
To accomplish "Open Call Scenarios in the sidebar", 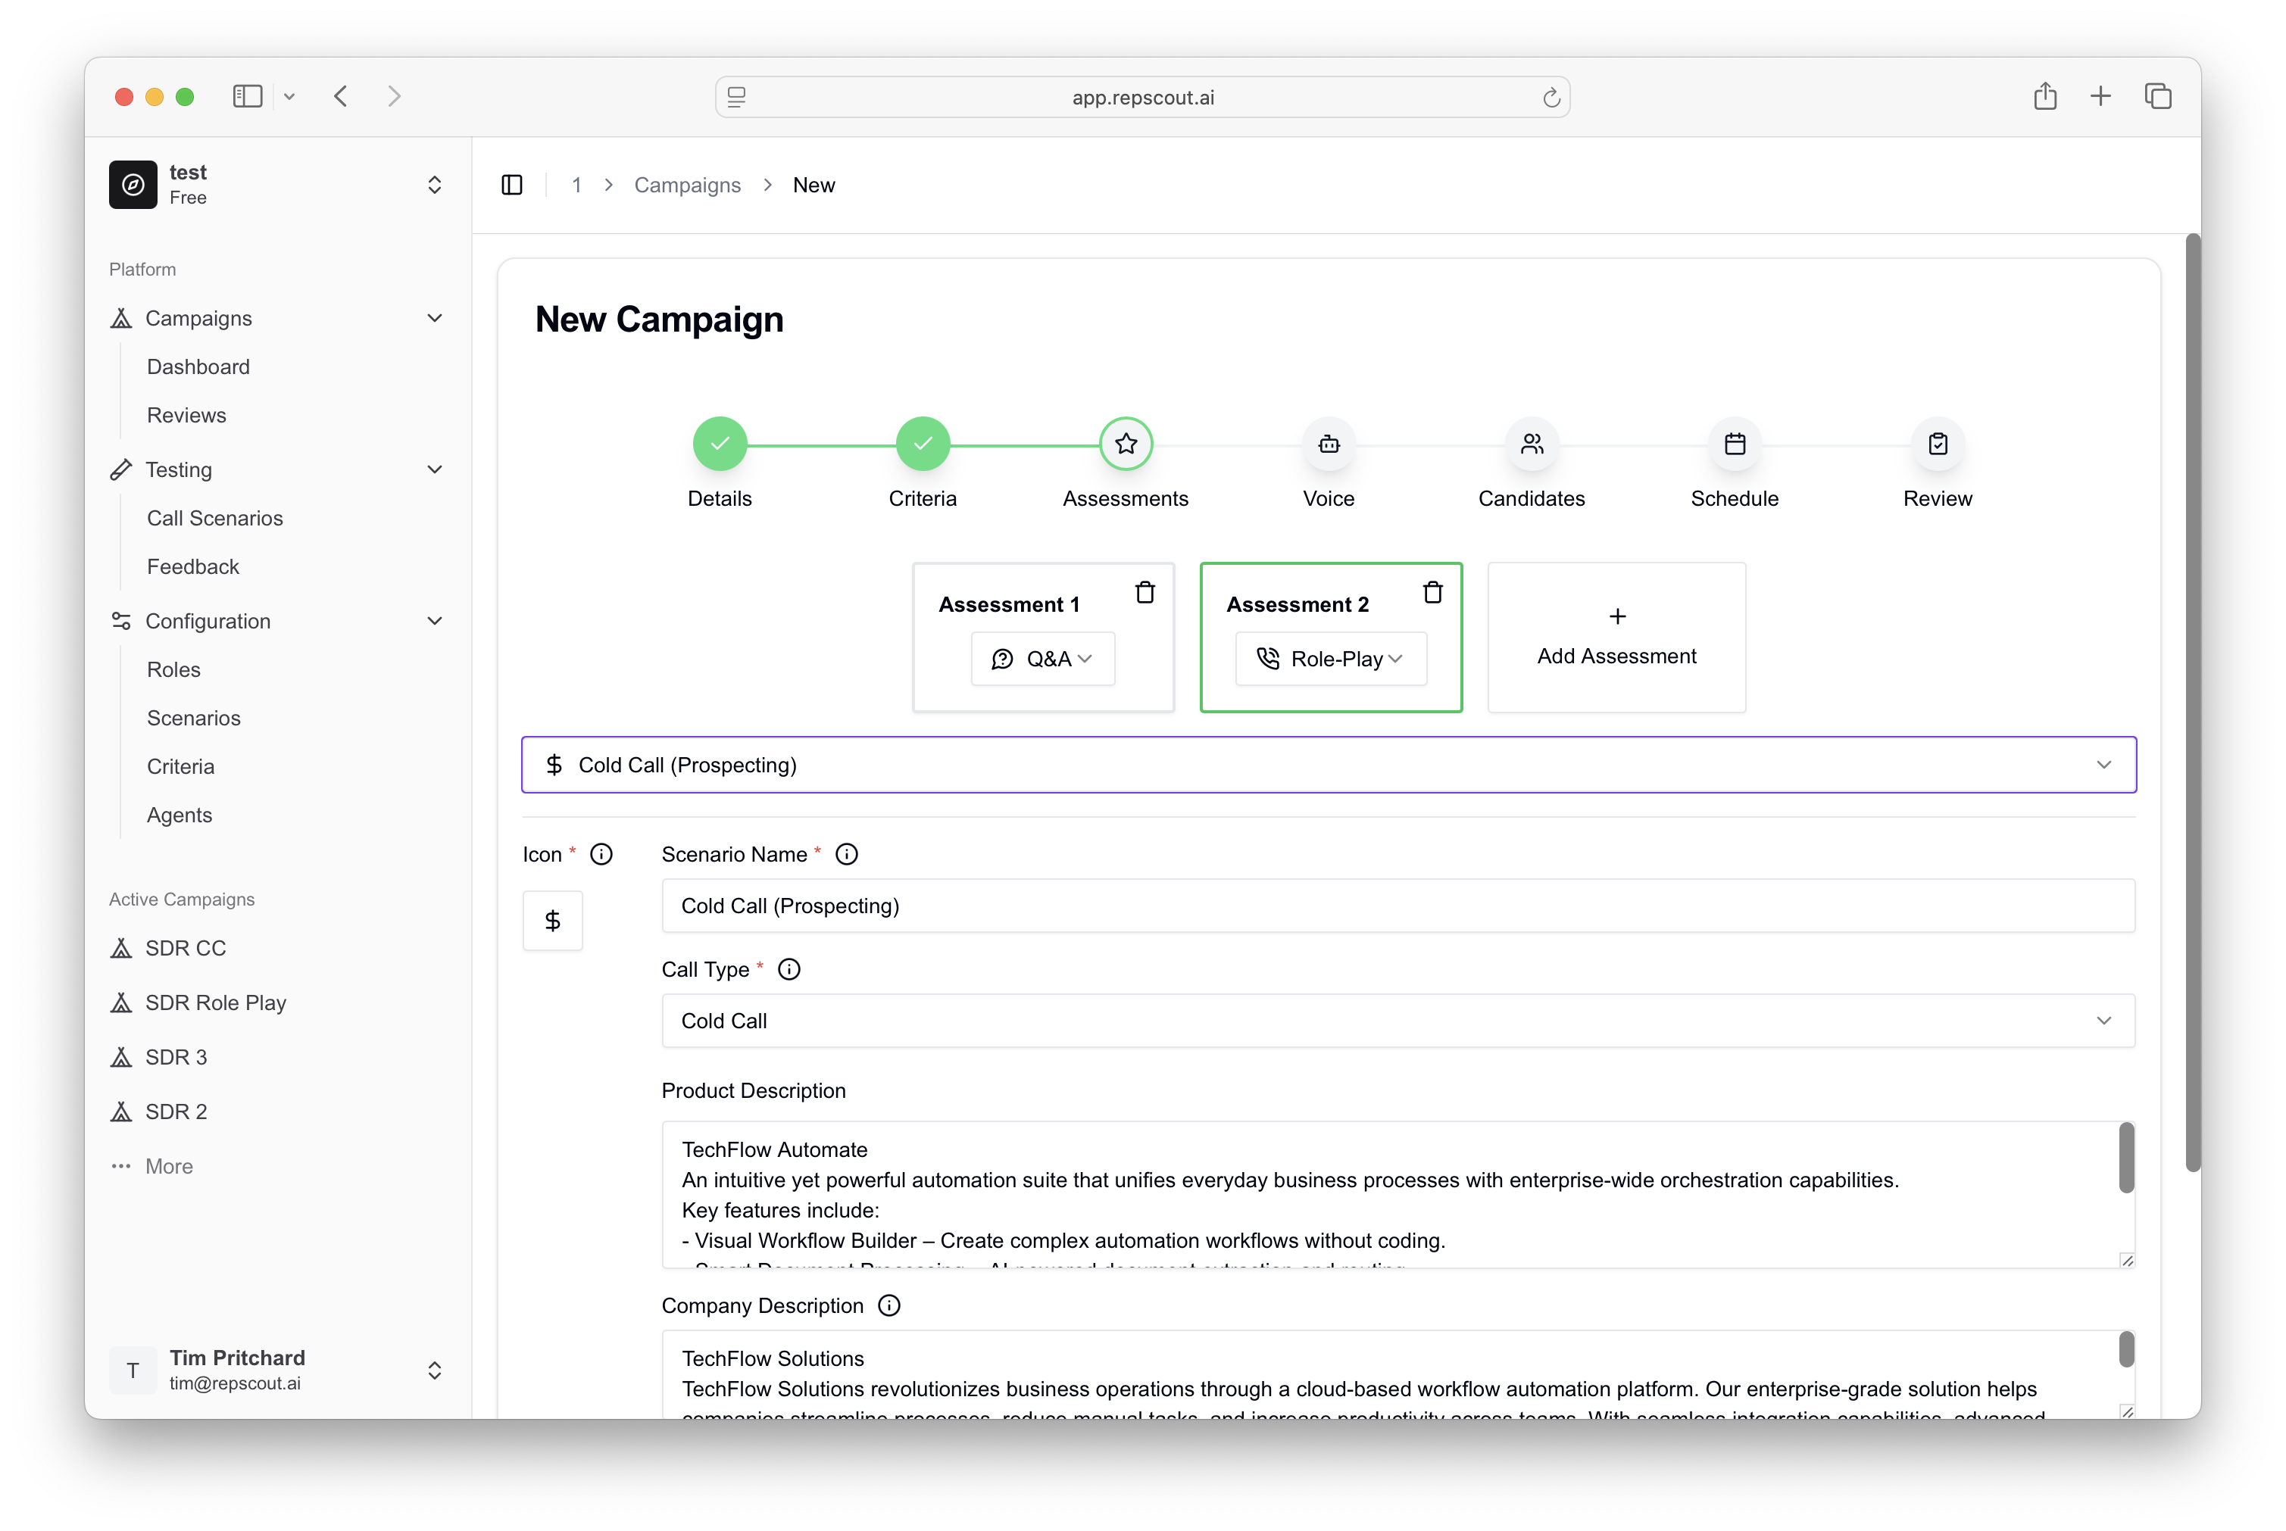I will click(215, 519).
